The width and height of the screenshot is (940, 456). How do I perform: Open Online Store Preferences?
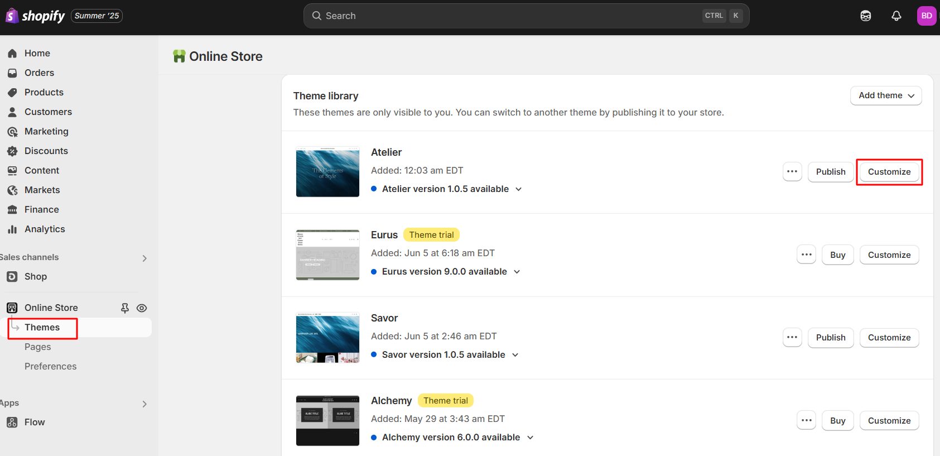[50, 367]
